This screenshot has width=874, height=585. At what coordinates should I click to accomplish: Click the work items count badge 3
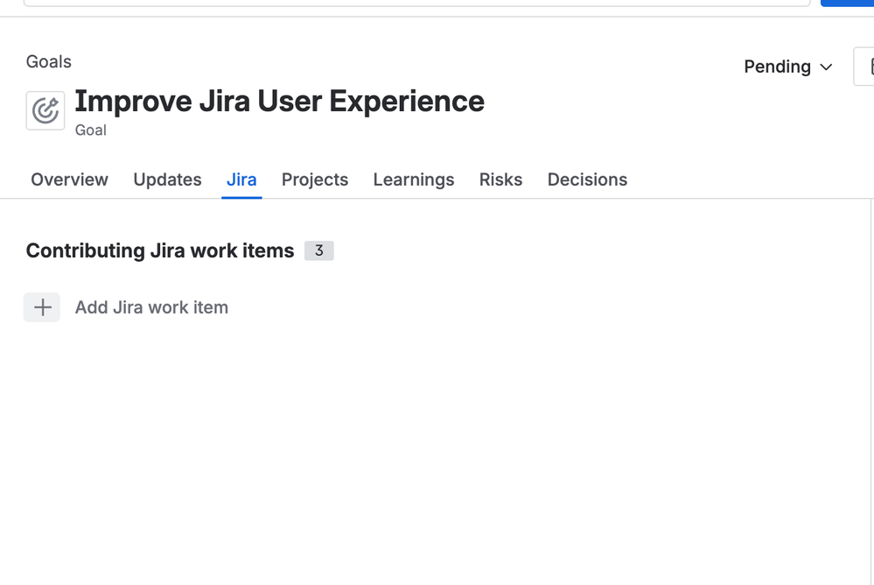[x=318, y=250]
